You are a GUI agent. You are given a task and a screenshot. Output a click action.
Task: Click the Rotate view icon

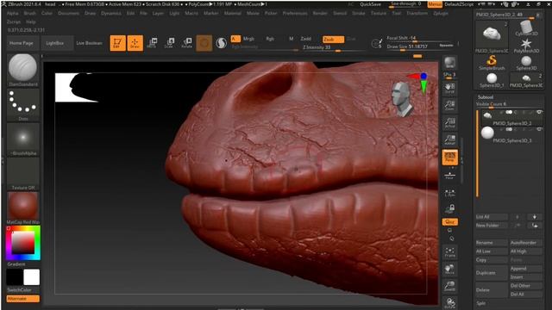pyautogui.click(x=449, y=302)
